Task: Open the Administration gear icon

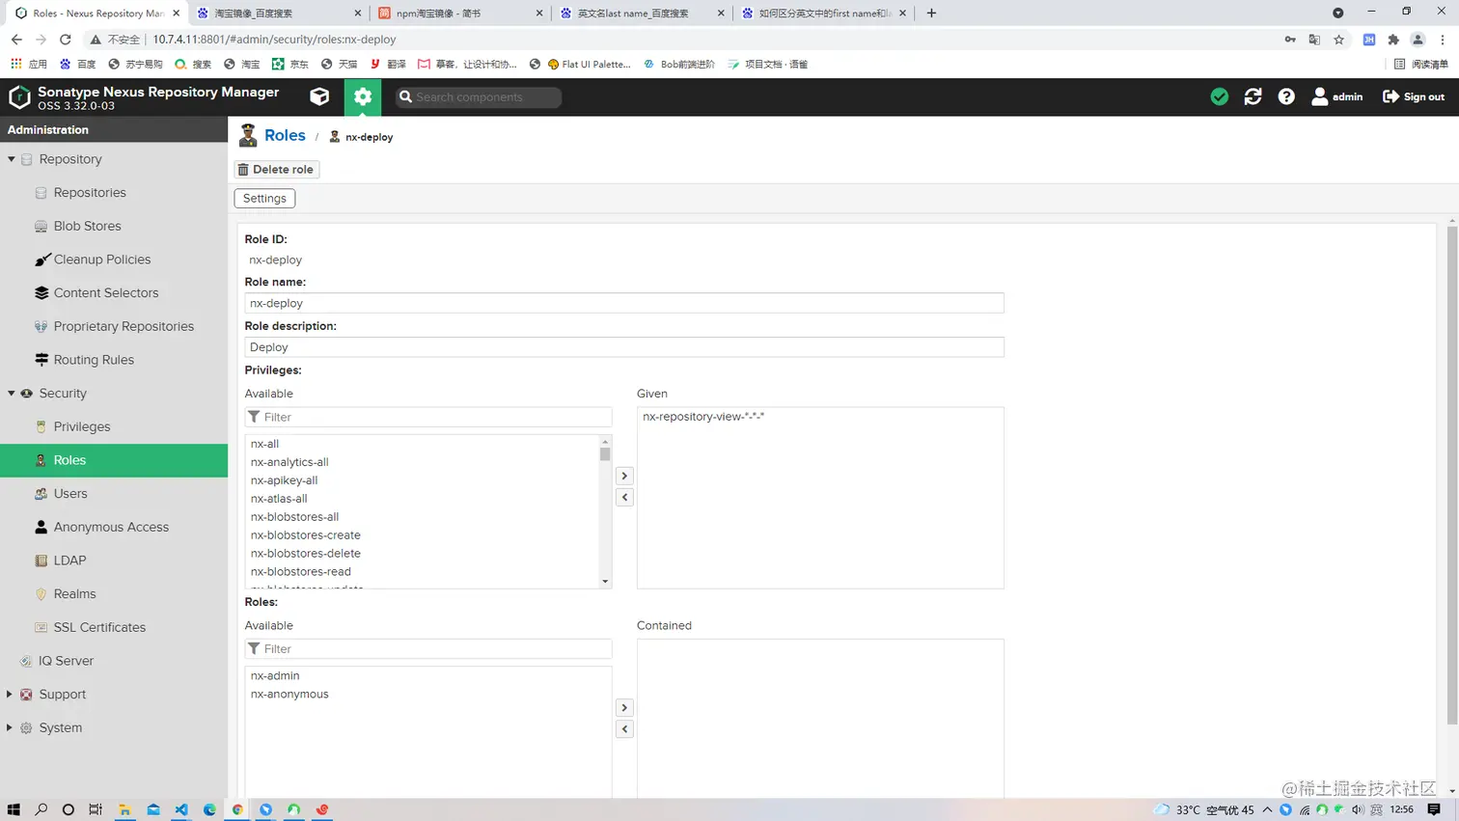Action: coord(363,96)
